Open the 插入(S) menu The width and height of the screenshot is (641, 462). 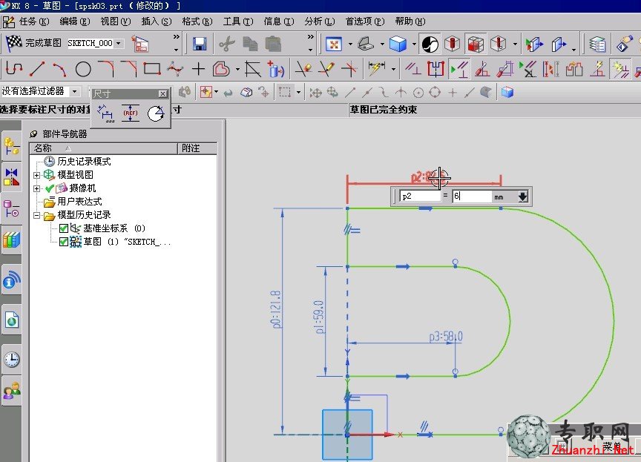[157, 22]
